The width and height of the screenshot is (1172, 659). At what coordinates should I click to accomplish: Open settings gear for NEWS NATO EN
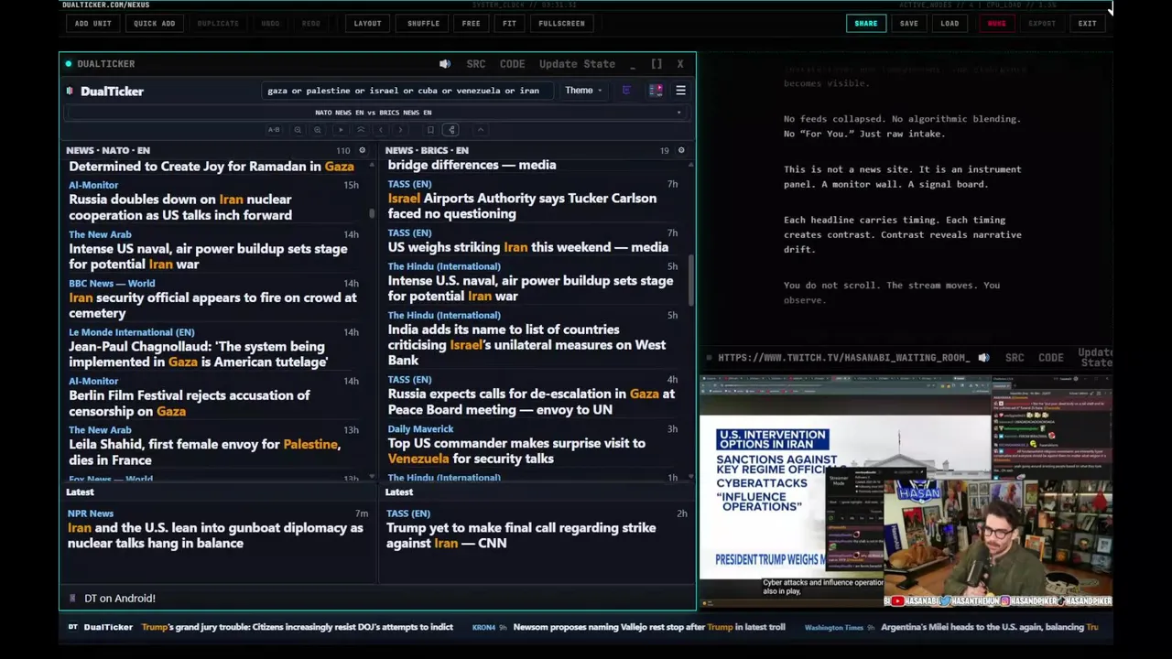click(x=362, y=150)
